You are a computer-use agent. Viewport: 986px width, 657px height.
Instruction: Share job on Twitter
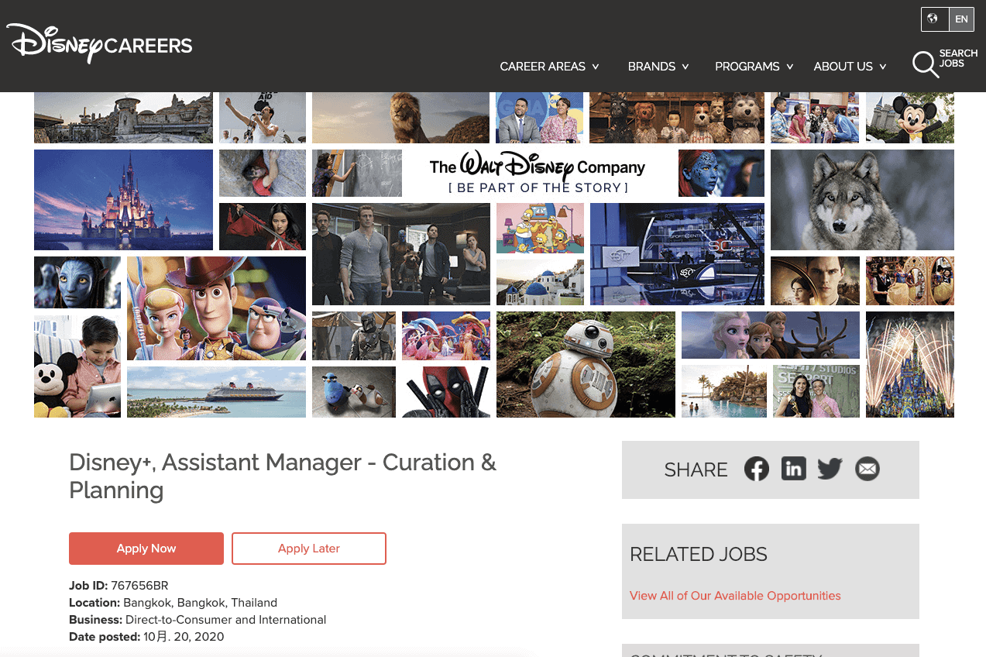coord(830,469)
